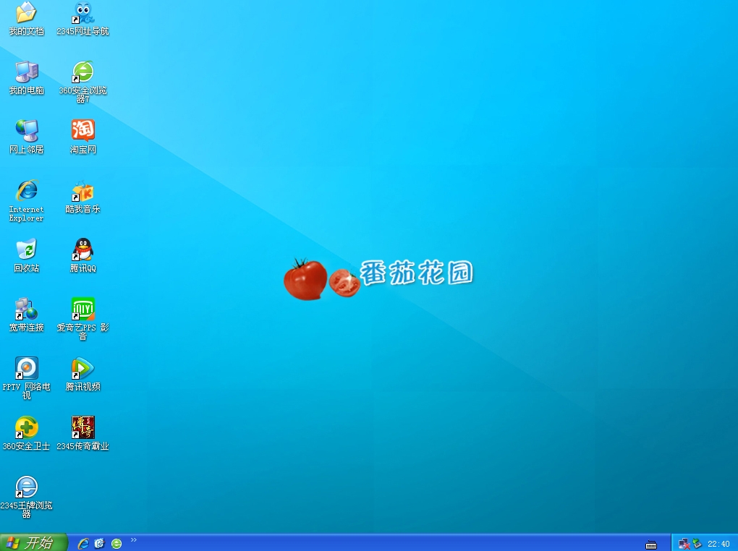
Task: Launch 360 browser from quick launch bar
Action: pyautogui.click(x=116, y=544)
